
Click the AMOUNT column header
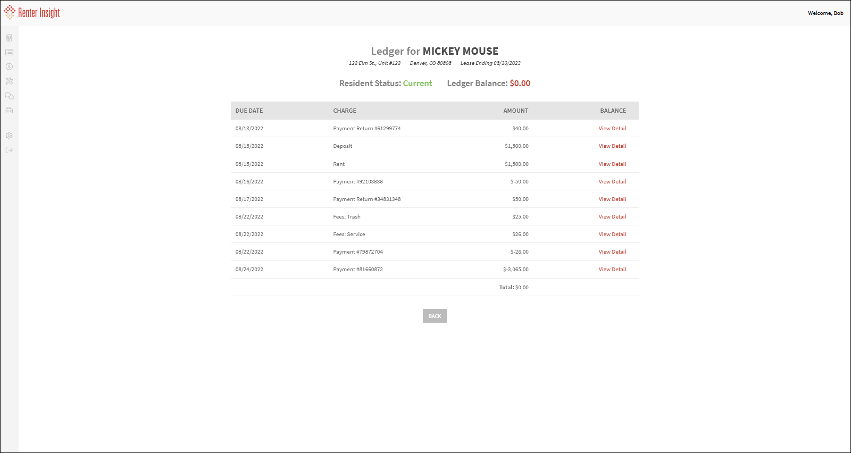click(515, 111)
